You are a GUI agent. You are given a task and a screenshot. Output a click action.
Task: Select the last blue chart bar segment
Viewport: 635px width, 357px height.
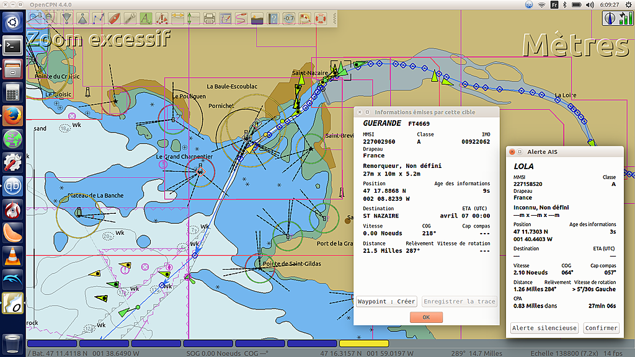[x=312, y=343]
